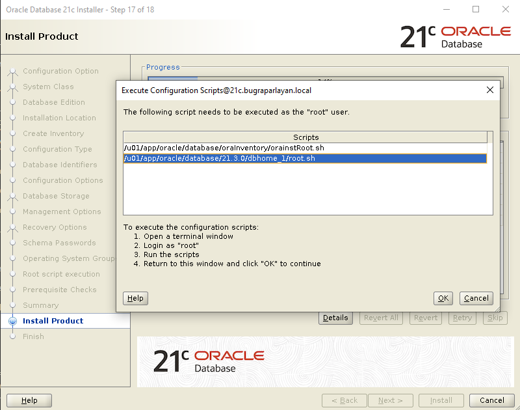Select Installation Location step
Image resolution: width=520 pixels, height=410 pixels.
[x=59, y=118]
